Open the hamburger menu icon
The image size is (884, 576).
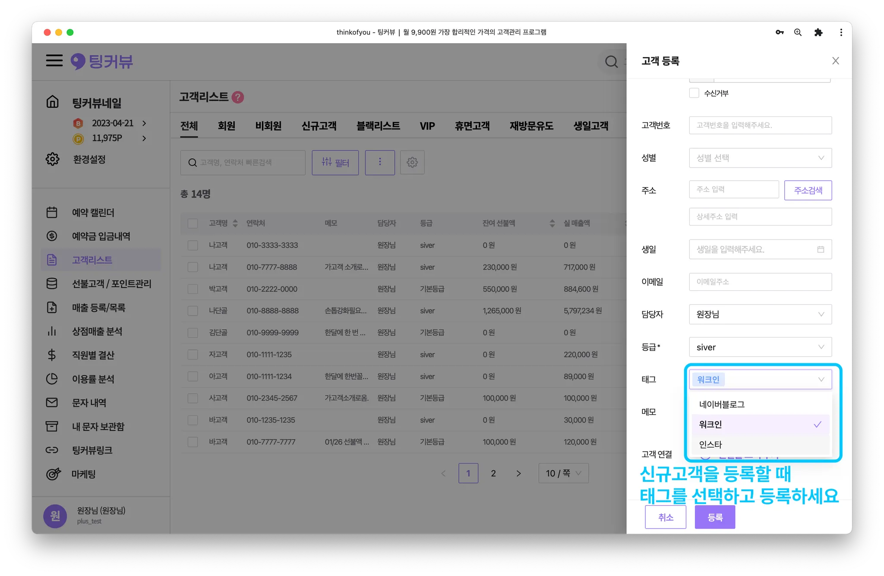pos(54,60)
